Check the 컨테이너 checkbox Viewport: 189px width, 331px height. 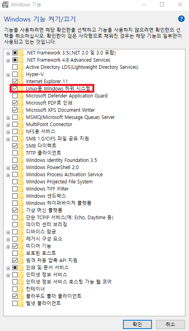coord(15,289)
